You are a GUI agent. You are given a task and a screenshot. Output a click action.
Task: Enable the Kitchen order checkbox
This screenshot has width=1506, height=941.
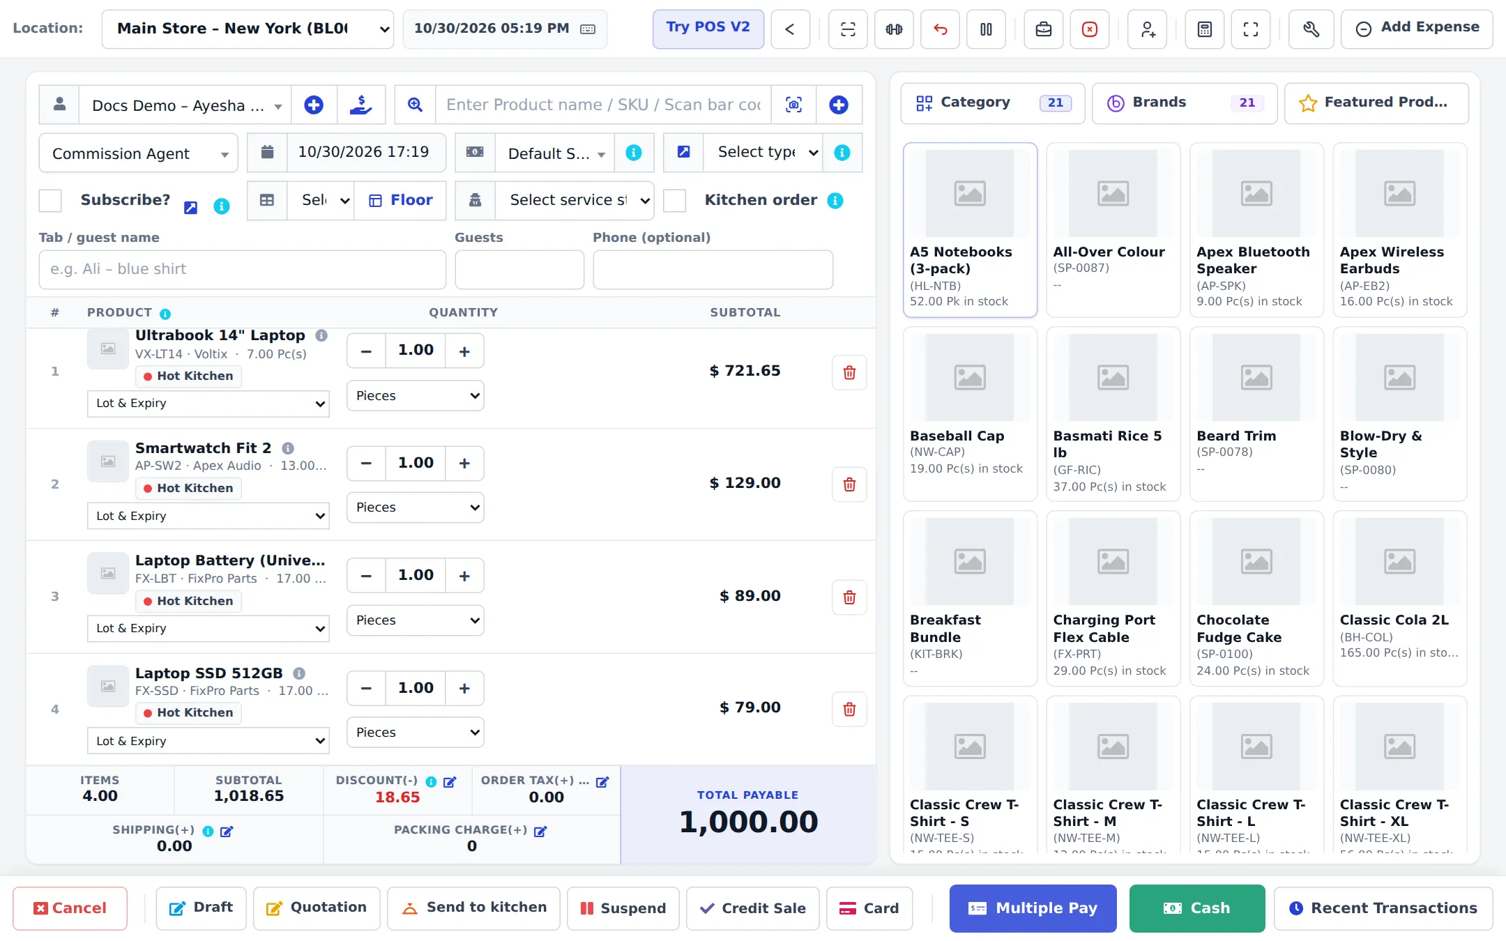[674, 201]
